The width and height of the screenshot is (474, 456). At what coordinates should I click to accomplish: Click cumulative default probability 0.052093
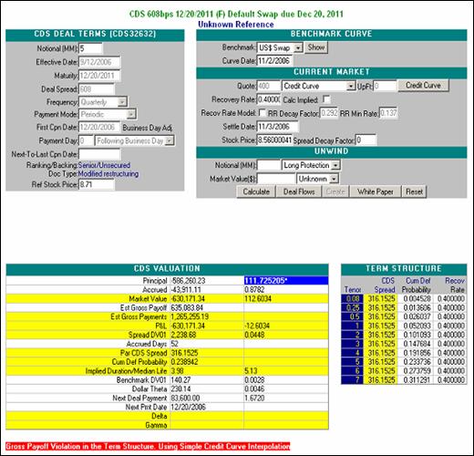pos(417,326)
